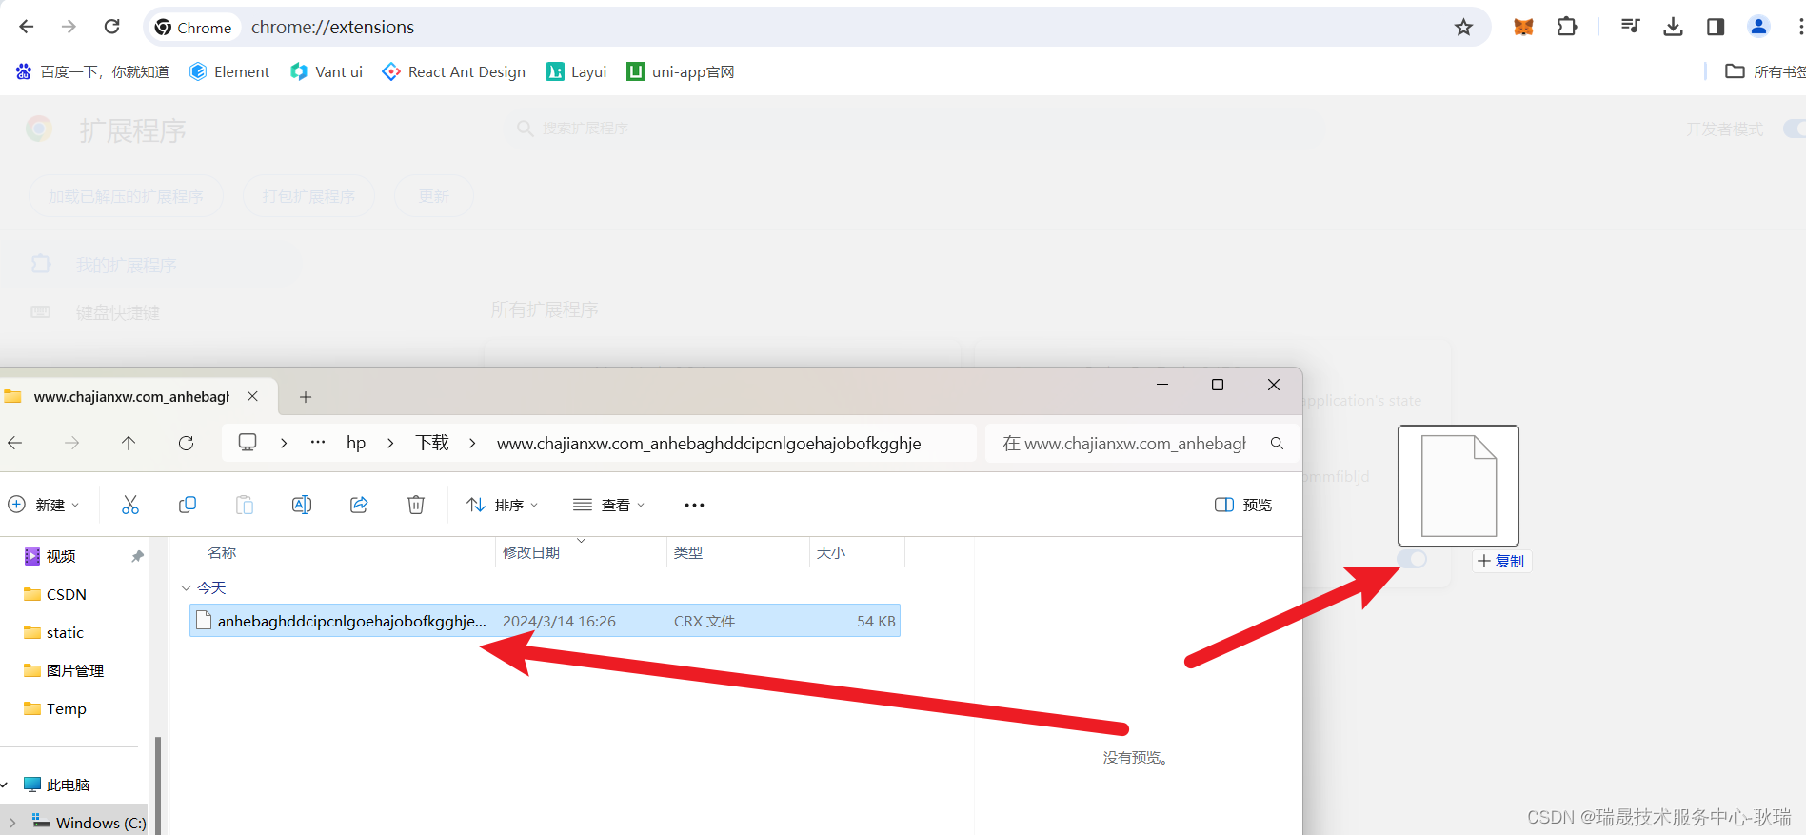1806x835 pixels.
Task: Select the www.chajianxw.com_anhebagh Explorer tab
Action: point(131,396)
